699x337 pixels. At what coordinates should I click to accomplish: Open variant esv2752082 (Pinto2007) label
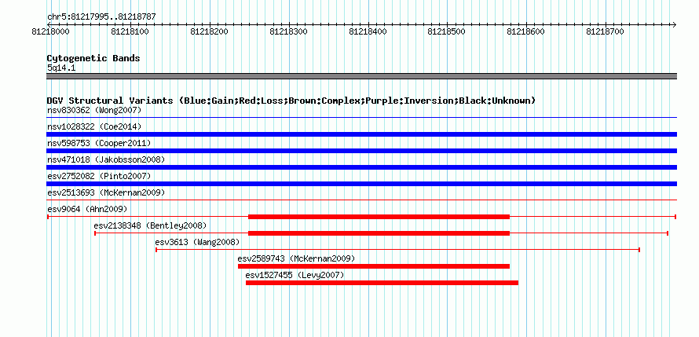(x=99, y=176)
